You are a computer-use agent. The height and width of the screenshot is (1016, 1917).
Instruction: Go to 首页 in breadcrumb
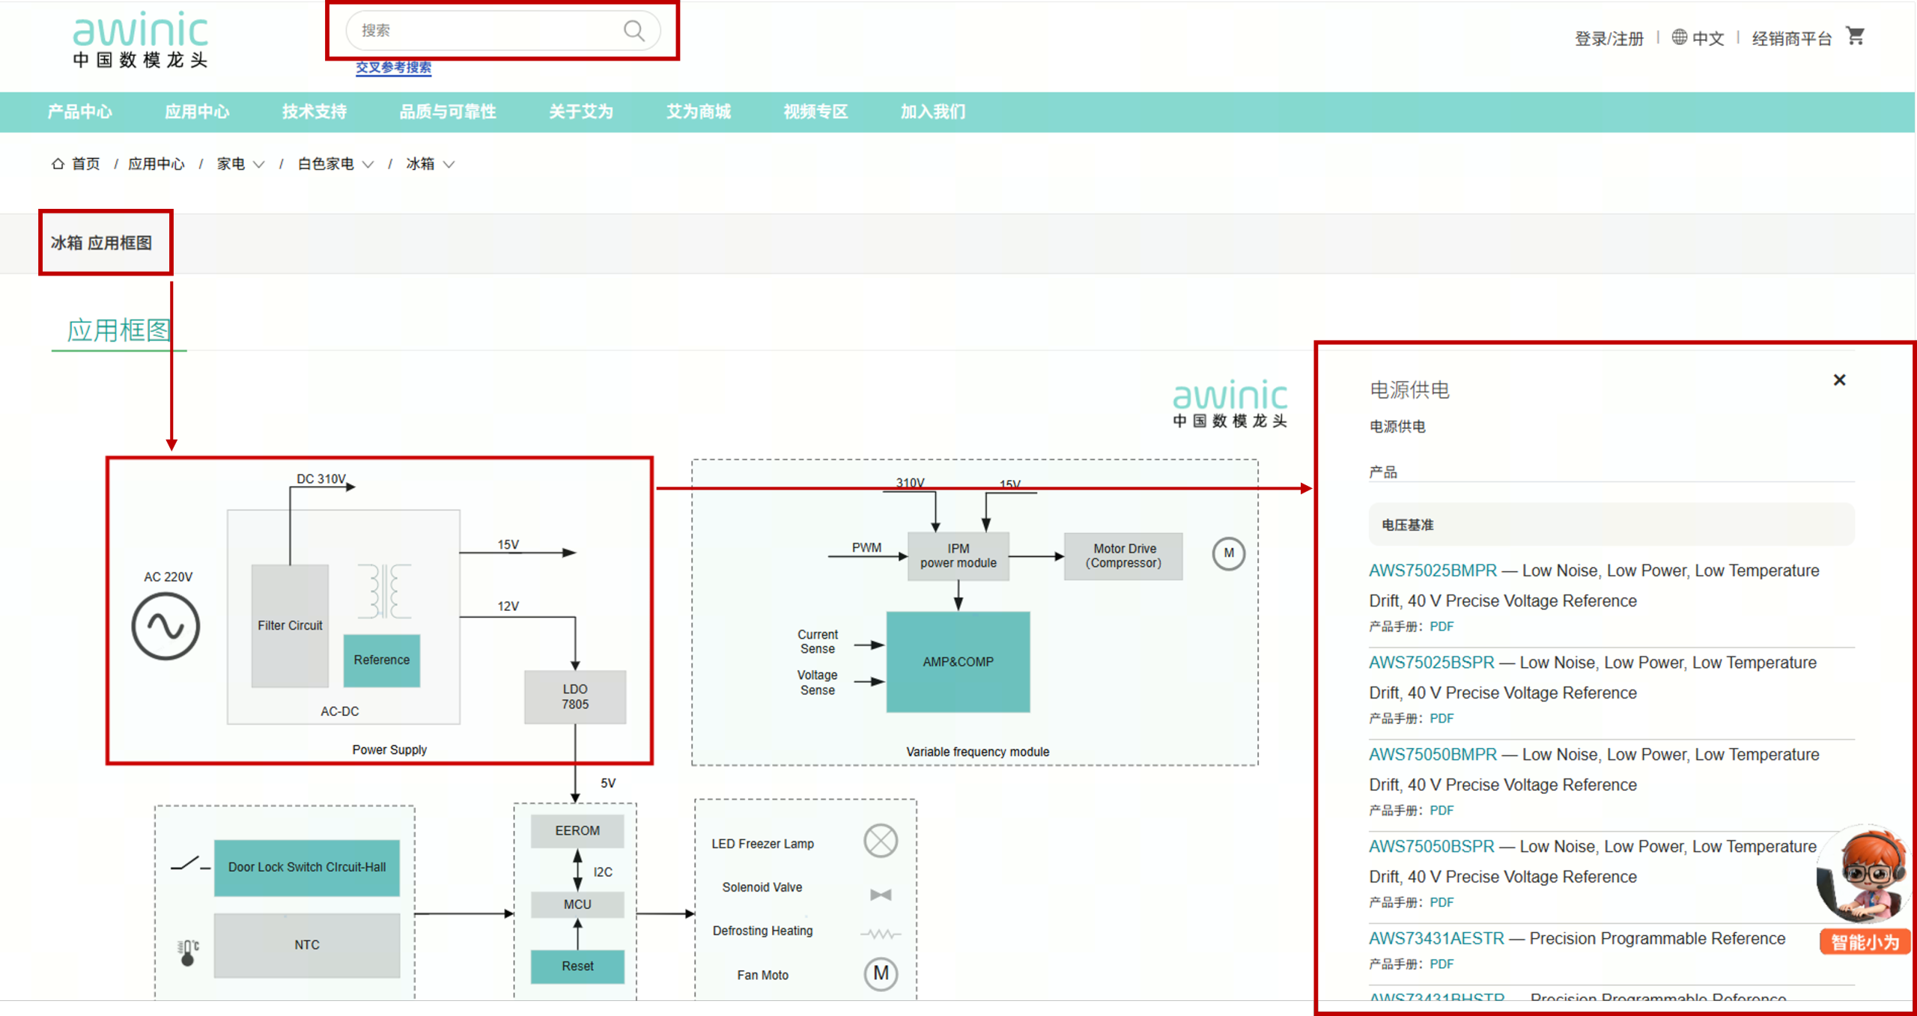coord(86,163)
